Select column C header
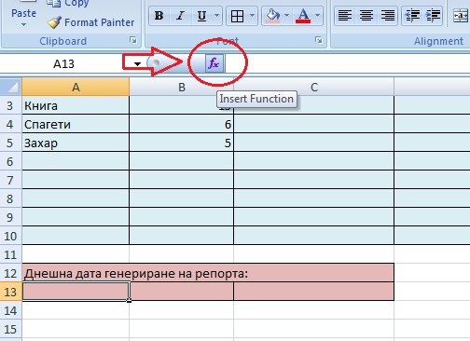Viewport: 470px width, 341px height. pos(314,87)
